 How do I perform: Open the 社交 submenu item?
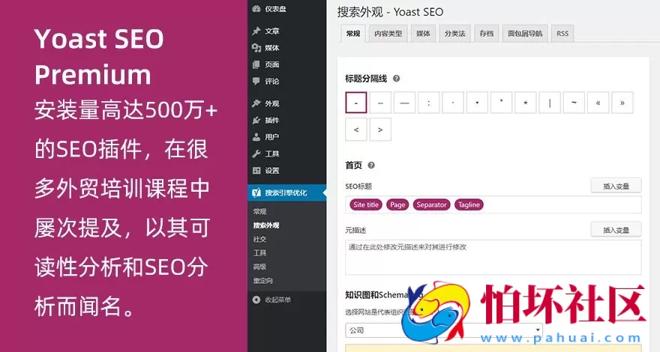click(259, 239)
